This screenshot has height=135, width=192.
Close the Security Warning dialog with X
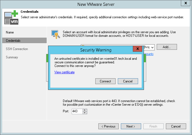138,49
